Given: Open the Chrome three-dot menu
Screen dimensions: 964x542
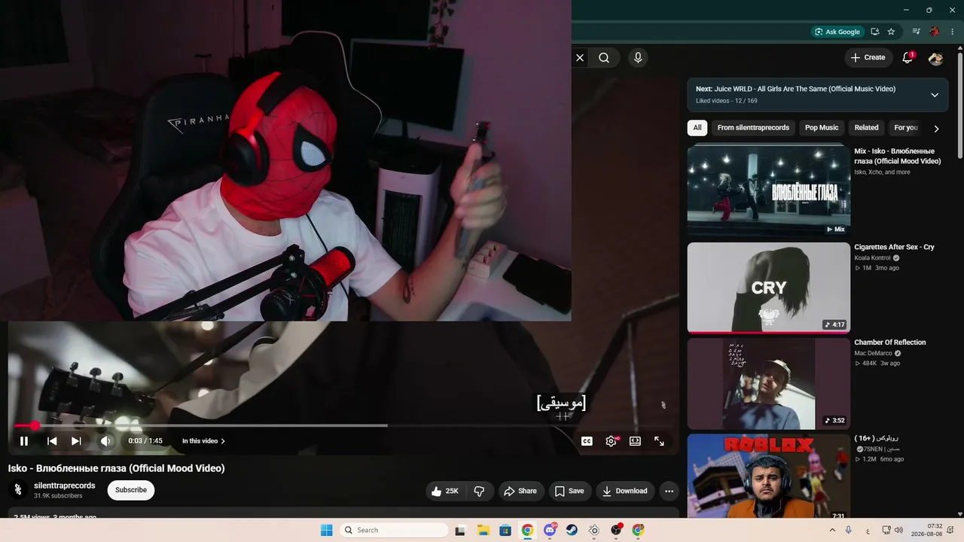Looking at the screenshot, I should pyautogui.click(x=953, y=32).
